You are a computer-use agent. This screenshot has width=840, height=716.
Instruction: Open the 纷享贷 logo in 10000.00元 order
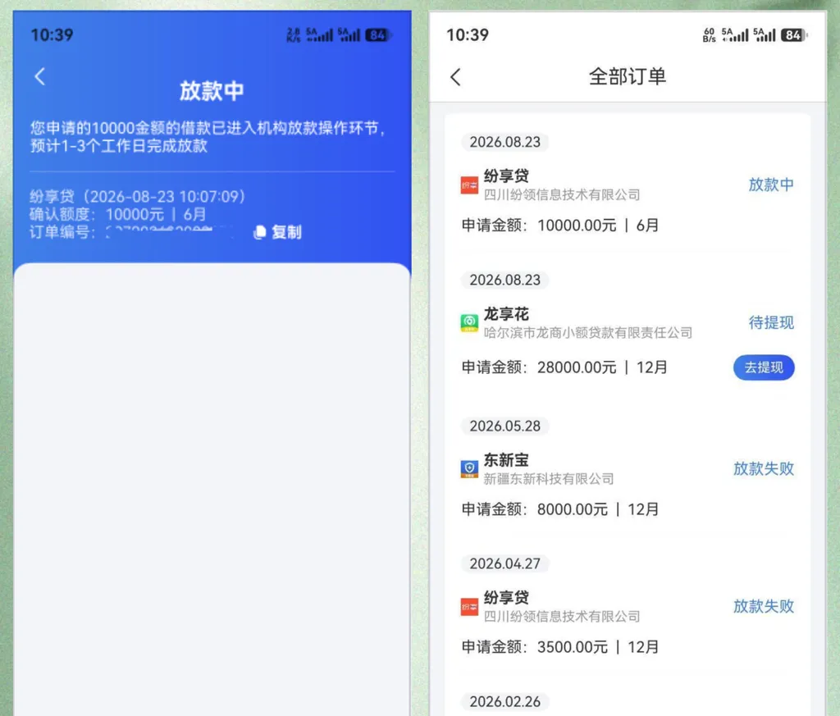(x=469, y=185)
